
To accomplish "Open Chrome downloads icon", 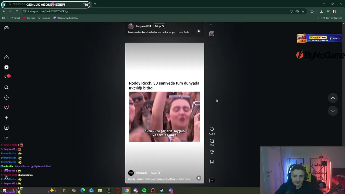I will pos(322,11).
